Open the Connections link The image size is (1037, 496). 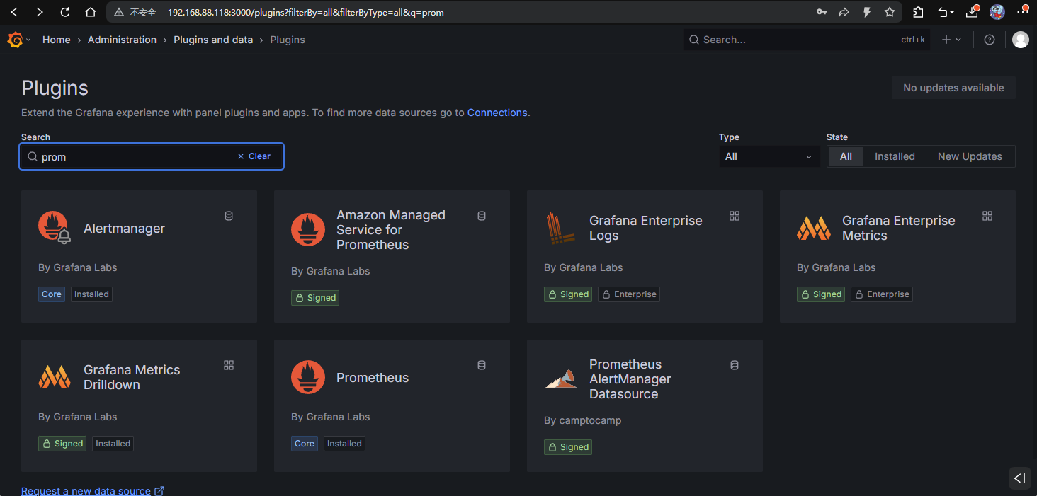(x=497, y=113)
